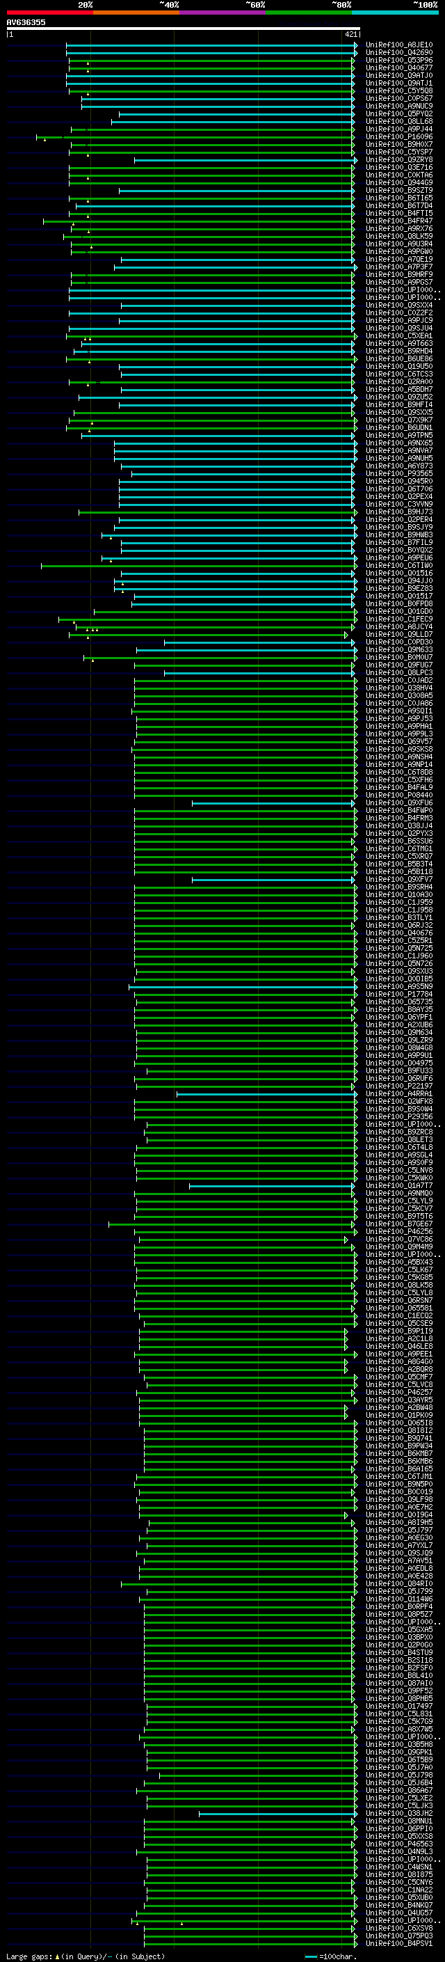Viewport: 445px width, 1962px height.
Task: Open hit UniRef100_Q9ATJ1
Action: coord(398,83)
